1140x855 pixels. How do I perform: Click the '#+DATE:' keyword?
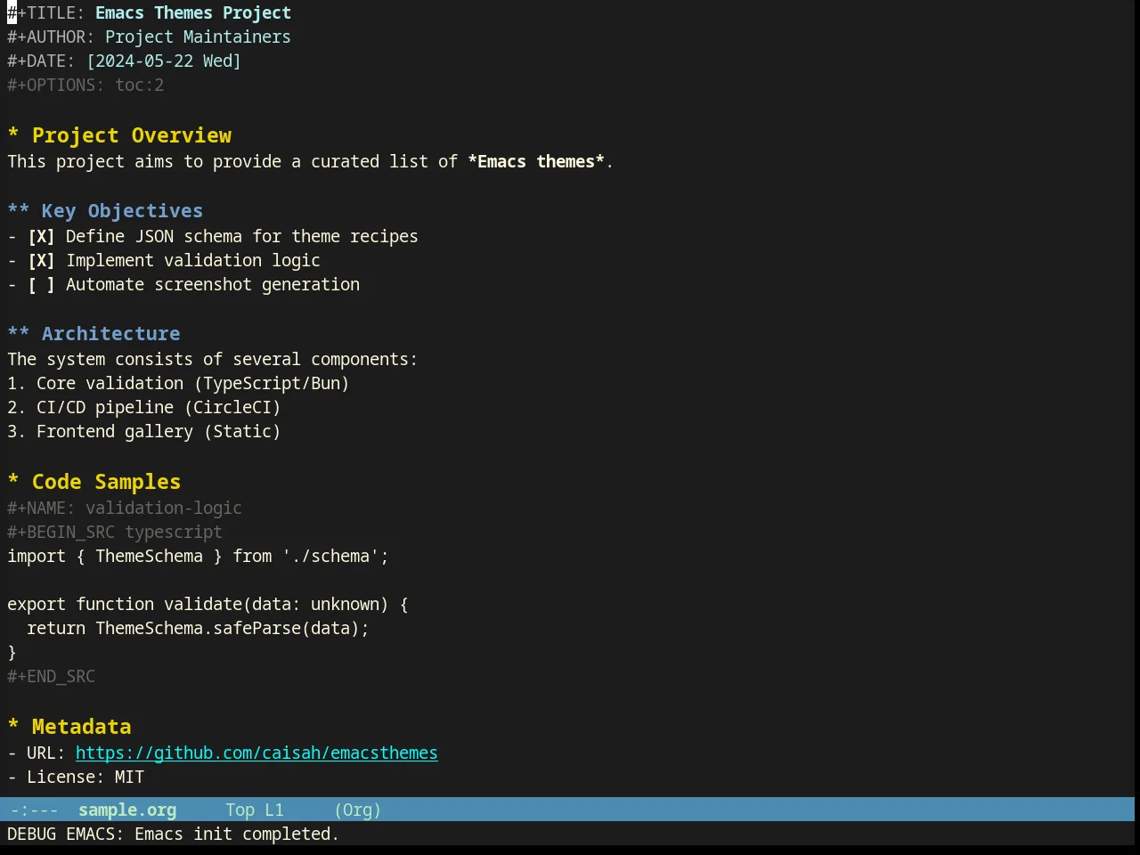(x=41, y=61)
